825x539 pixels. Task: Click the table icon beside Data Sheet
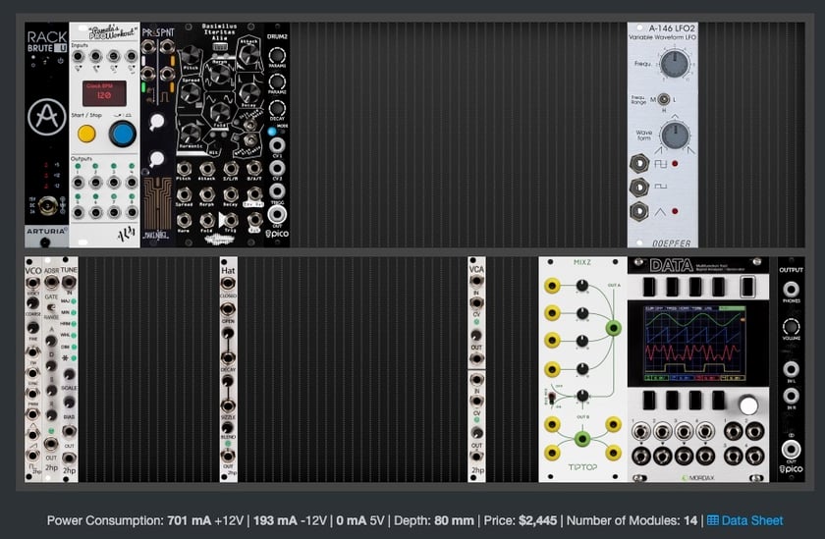tap(713, 520)
